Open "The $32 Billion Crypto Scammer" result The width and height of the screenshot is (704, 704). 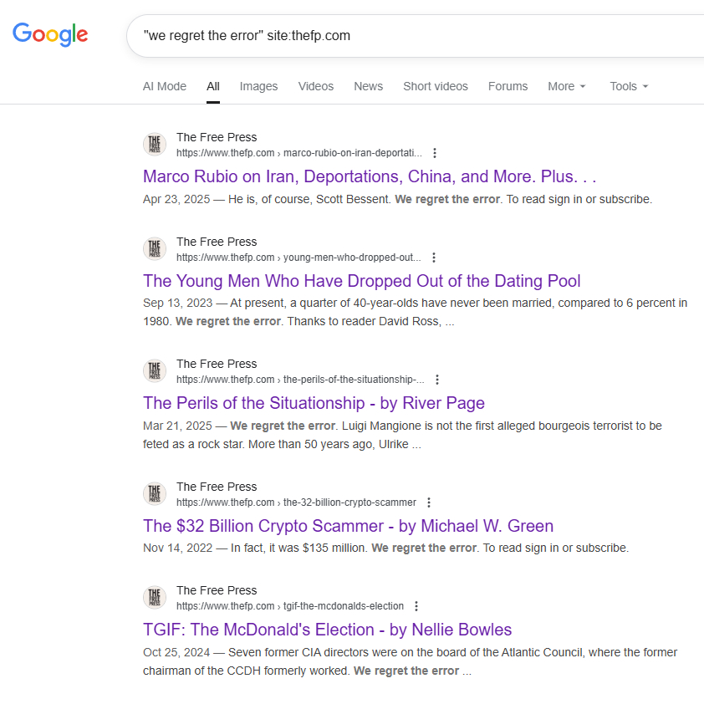point(348,526)
